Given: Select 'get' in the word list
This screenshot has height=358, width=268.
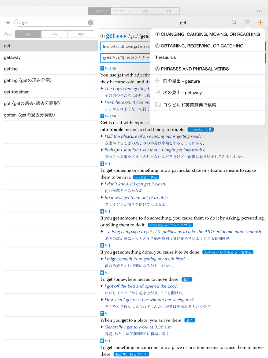Looking at the screenshot, I should 49,46.
